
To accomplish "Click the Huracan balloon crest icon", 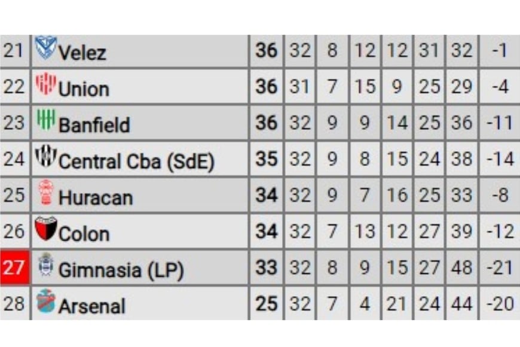I will tap(45, 193).
